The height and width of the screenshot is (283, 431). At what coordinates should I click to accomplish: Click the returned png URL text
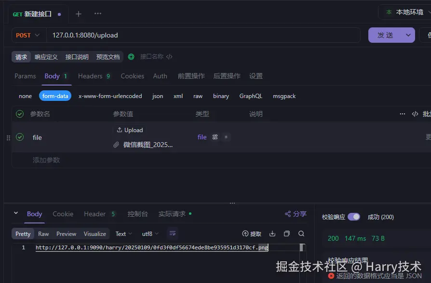point(152,247)
